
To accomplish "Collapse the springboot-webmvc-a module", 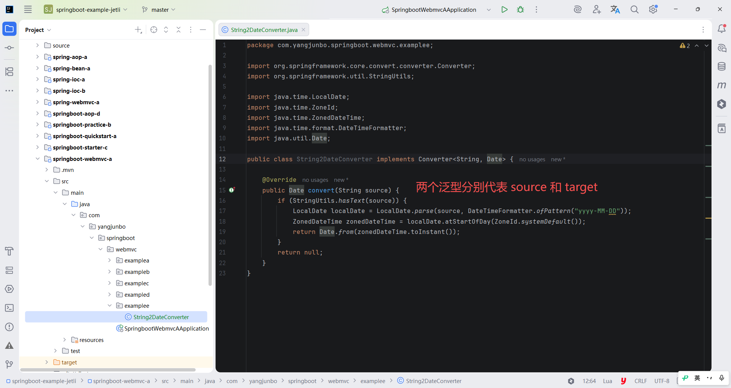I will pyautogui.click(x=37, y=159).
